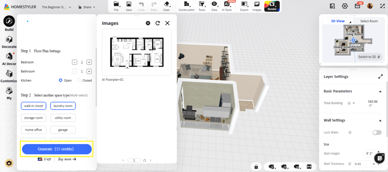Image resolution: width=388 pixels, height=172 pixels.
Task: Toggle the garage space type
Action: coord(63,130)
